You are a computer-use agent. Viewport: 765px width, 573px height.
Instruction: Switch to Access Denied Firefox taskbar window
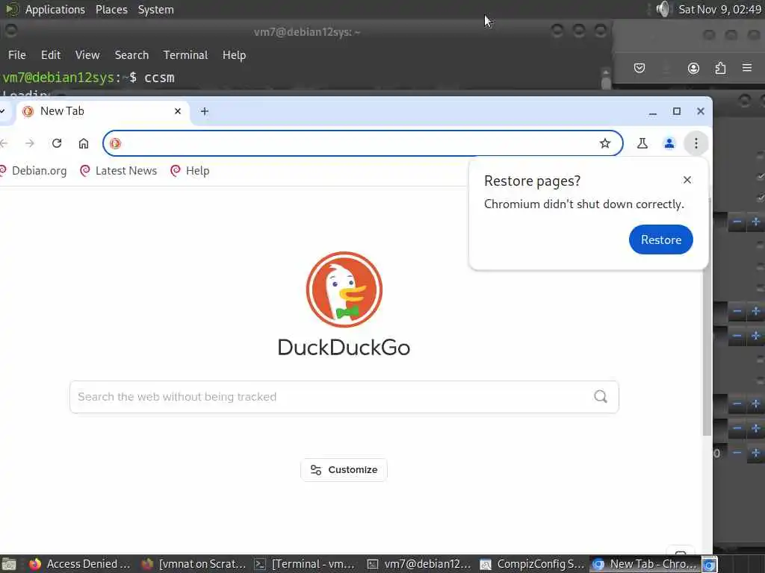pyautogui.click(x=81, y=564)
